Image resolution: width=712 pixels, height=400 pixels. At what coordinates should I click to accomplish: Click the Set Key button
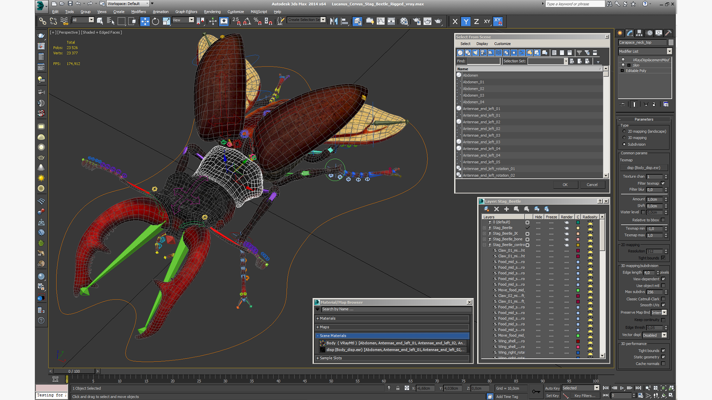[x=552, y=396]
